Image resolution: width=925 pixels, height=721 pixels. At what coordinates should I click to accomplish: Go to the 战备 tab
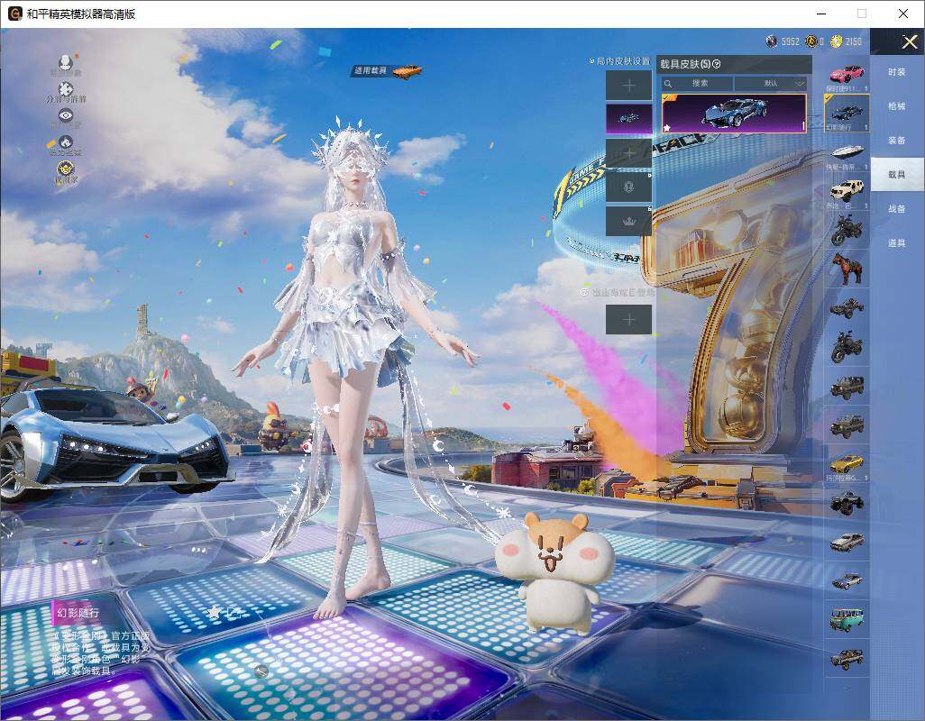click(x=897, y=209)
